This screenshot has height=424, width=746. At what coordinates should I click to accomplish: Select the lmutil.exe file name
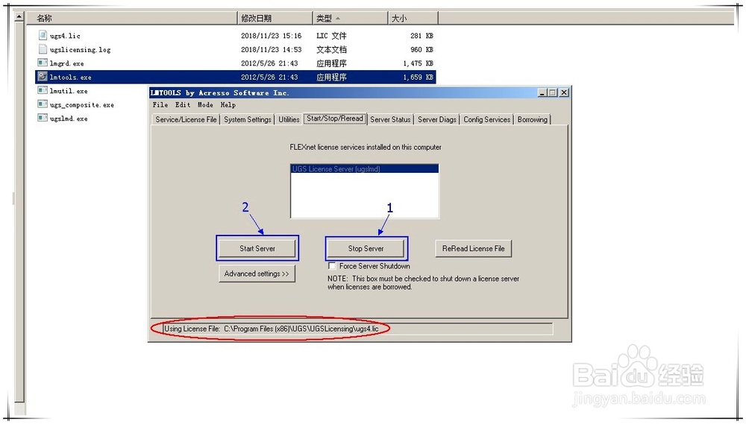click(69, 91)
